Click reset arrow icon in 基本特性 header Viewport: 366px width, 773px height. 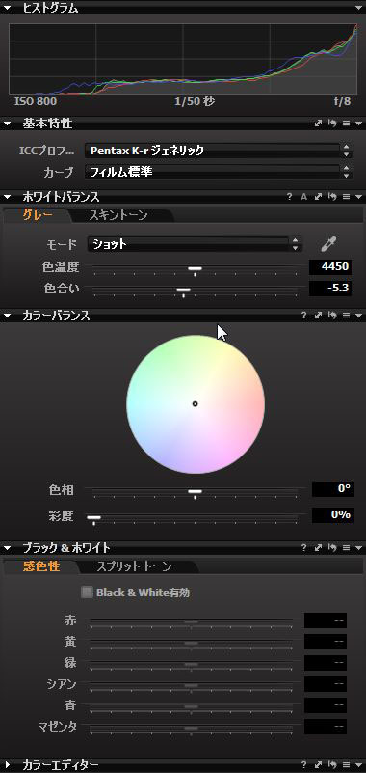click(332, 124)
